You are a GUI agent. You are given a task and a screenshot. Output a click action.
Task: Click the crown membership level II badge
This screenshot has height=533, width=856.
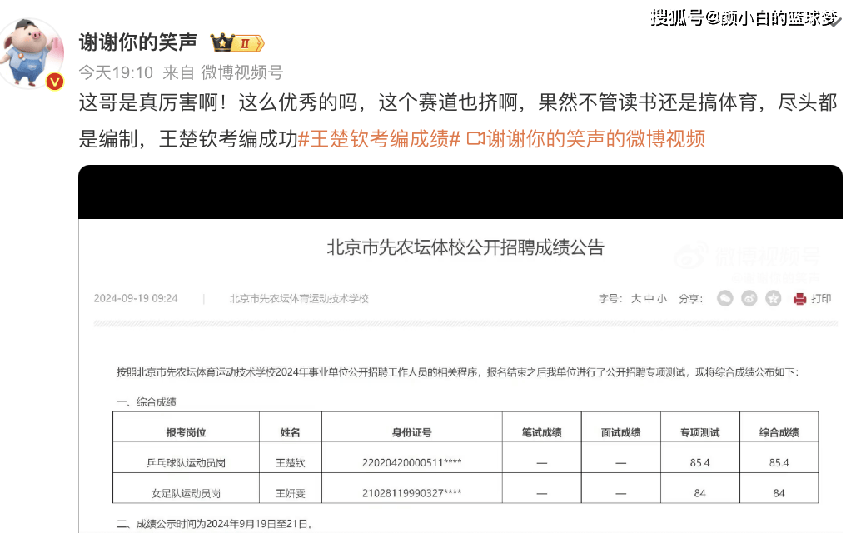point(237,42)
